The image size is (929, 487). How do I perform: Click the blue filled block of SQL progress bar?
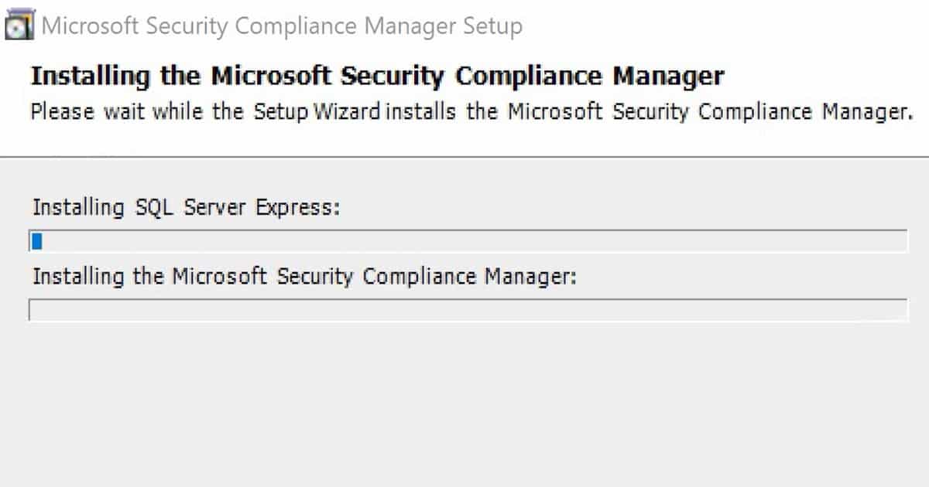point(36,242)
